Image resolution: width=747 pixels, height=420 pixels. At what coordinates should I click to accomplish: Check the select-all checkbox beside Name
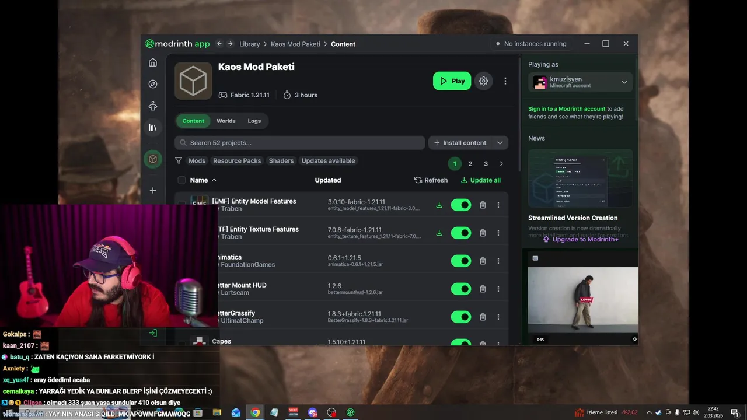tap(181, 180)
